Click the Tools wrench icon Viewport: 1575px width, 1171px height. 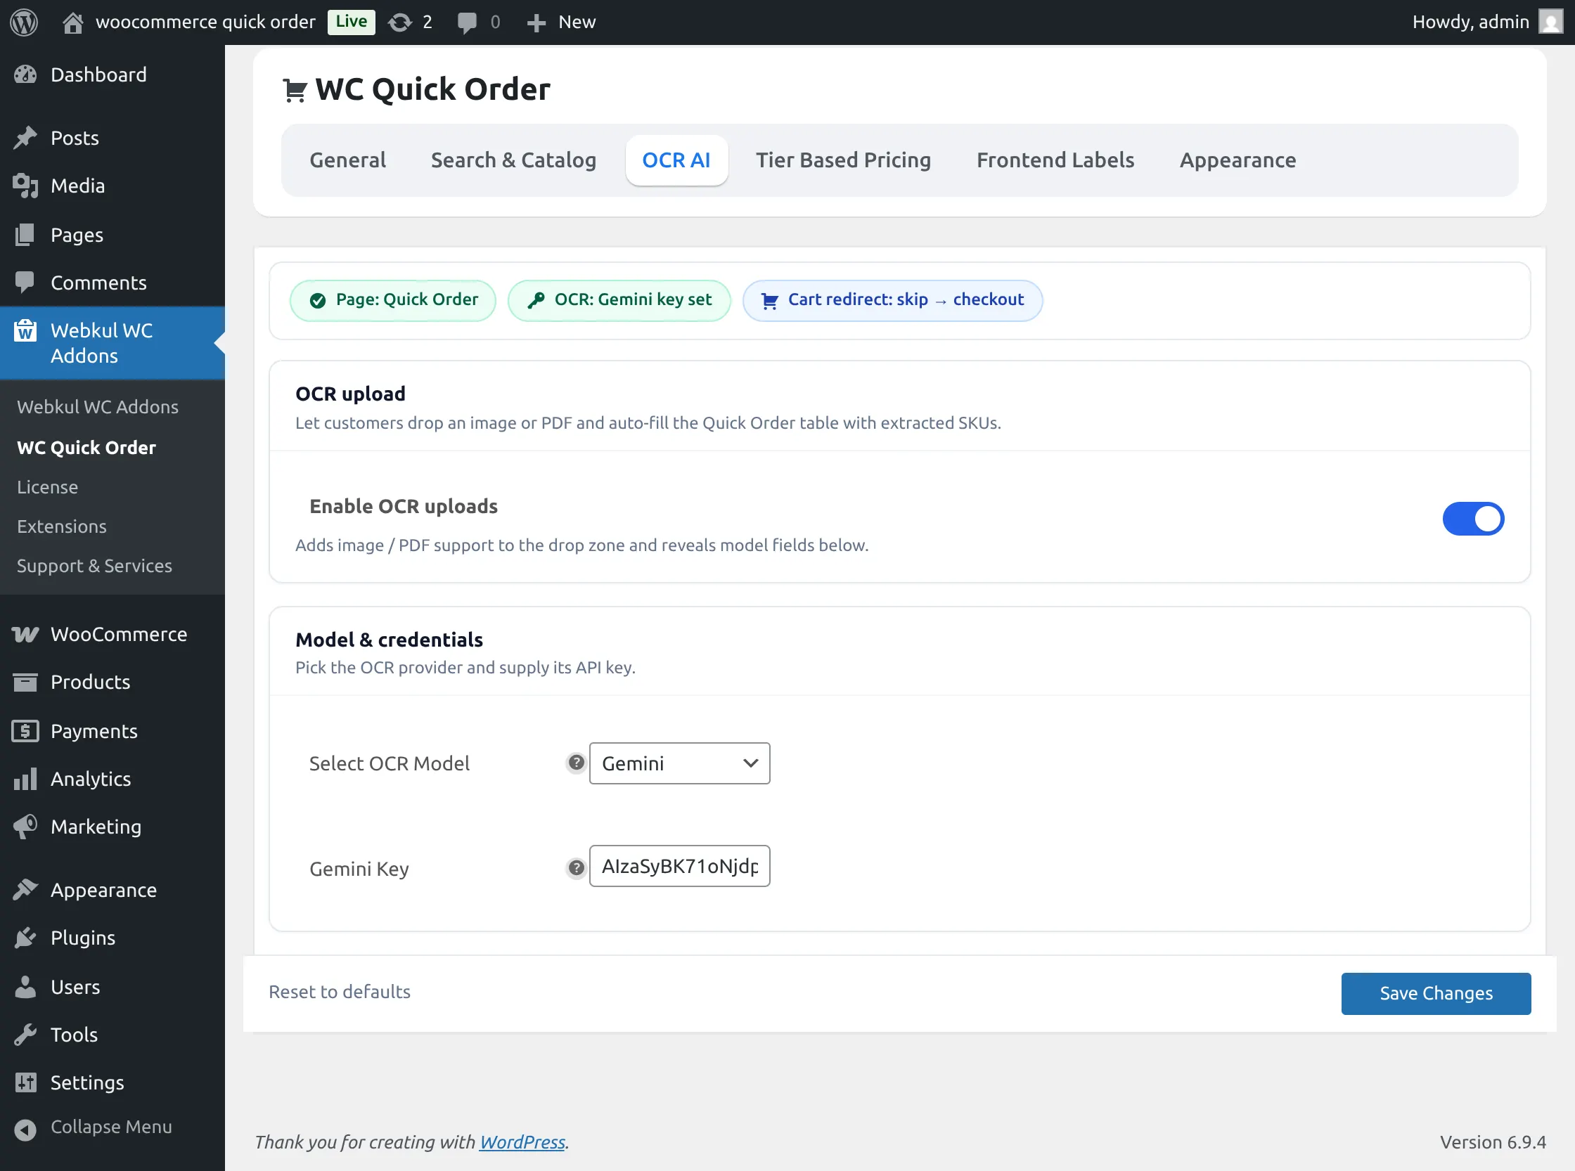coord(25,1035)
